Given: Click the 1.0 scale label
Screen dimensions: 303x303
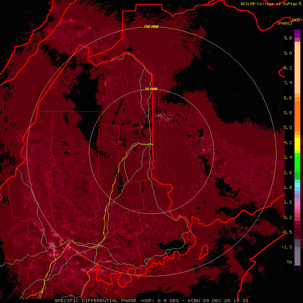Looking at the screenshot, I should pyautogui.click(x=288, y=202).
